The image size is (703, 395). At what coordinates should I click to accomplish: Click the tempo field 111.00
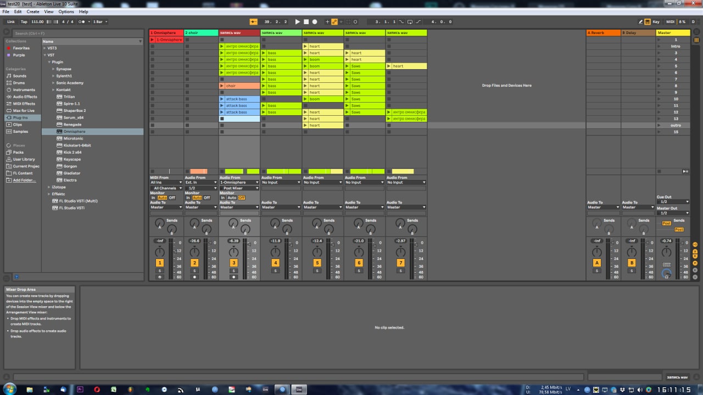[x=37, y=21]
